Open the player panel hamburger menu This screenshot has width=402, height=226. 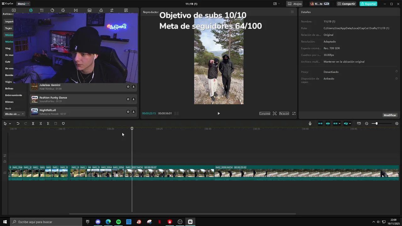292,12
